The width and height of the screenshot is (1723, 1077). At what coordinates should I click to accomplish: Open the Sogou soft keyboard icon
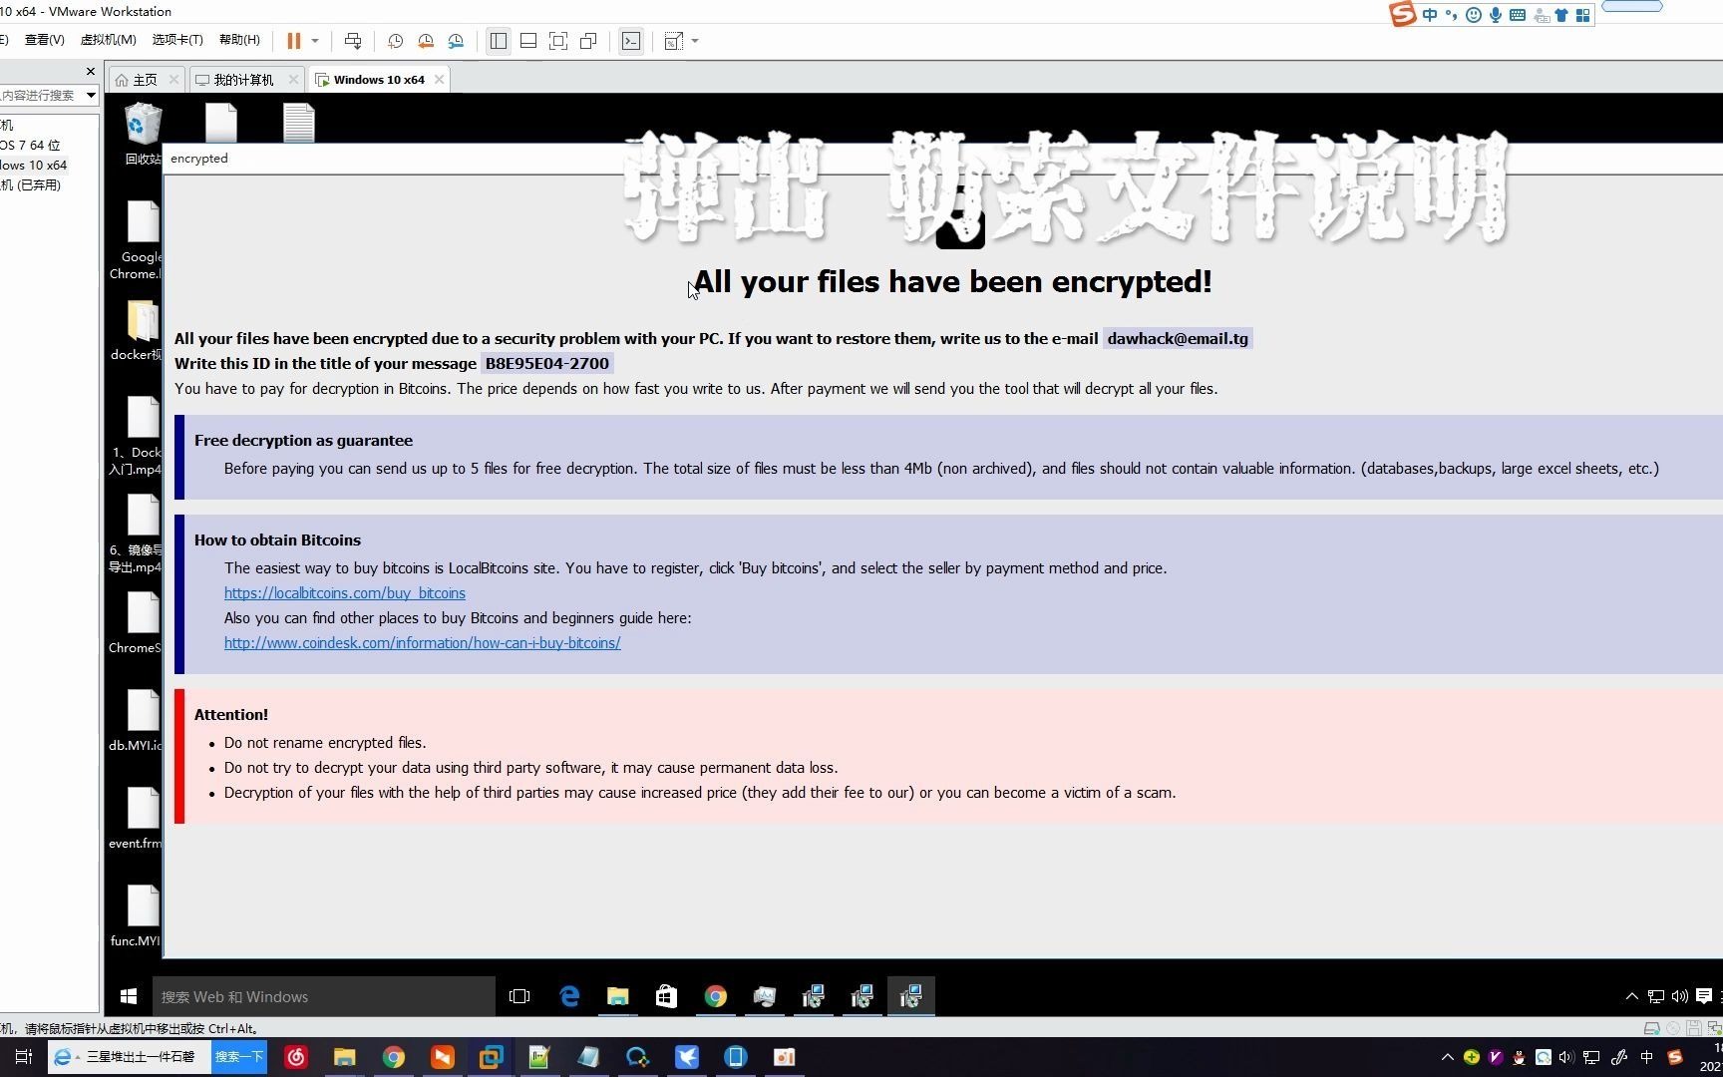tap(1518, 15)
